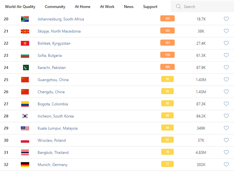Open the World Air Quality menu
The height and width of the screenshot is (173, 234).
pos(20,7)
